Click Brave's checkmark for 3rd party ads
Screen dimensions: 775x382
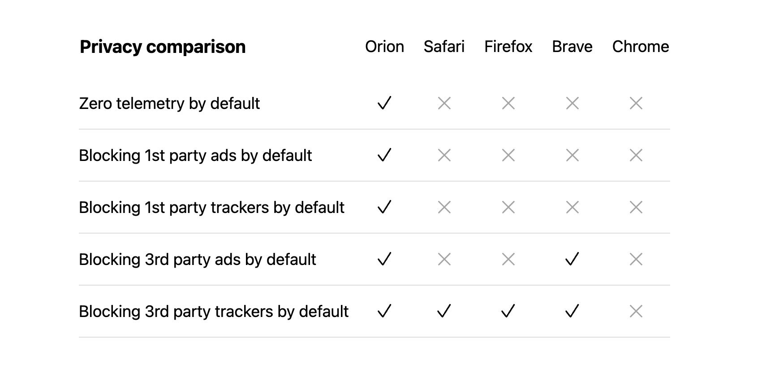point(572,259)
